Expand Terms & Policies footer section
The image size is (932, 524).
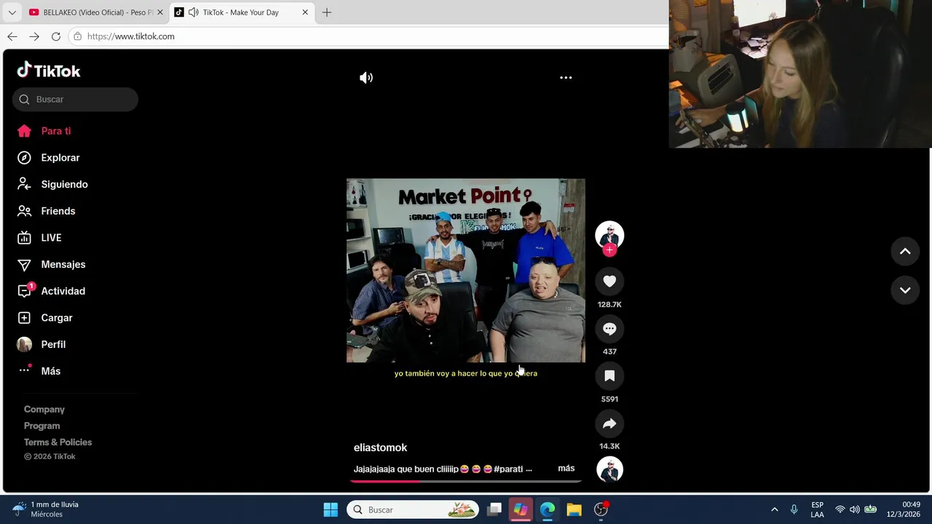tap(58, 442)
